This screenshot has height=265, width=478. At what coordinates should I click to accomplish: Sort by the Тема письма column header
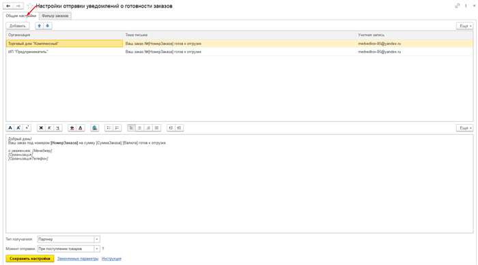click(x=240, y=35)
